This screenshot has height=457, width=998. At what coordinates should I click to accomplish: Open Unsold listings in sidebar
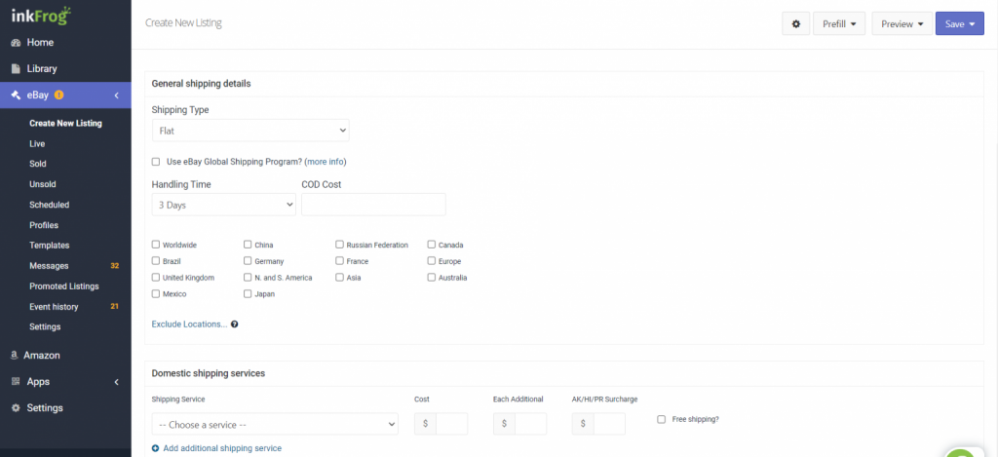[43, 184]
